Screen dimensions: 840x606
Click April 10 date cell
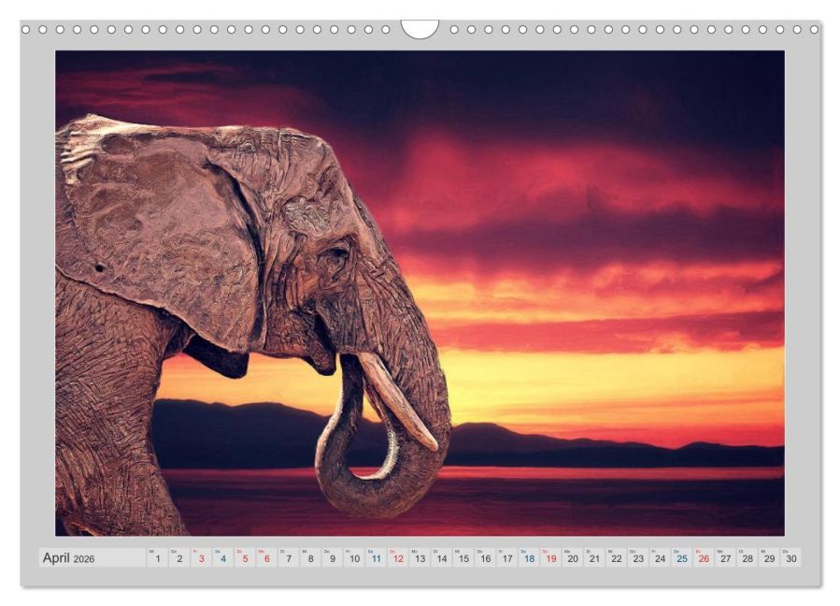pos(355,557)
